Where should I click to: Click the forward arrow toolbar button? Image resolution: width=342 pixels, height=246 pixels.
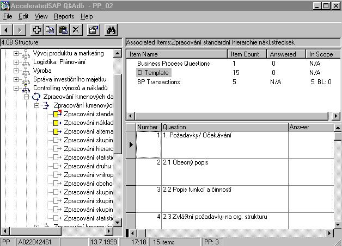[x=20, y=30]
